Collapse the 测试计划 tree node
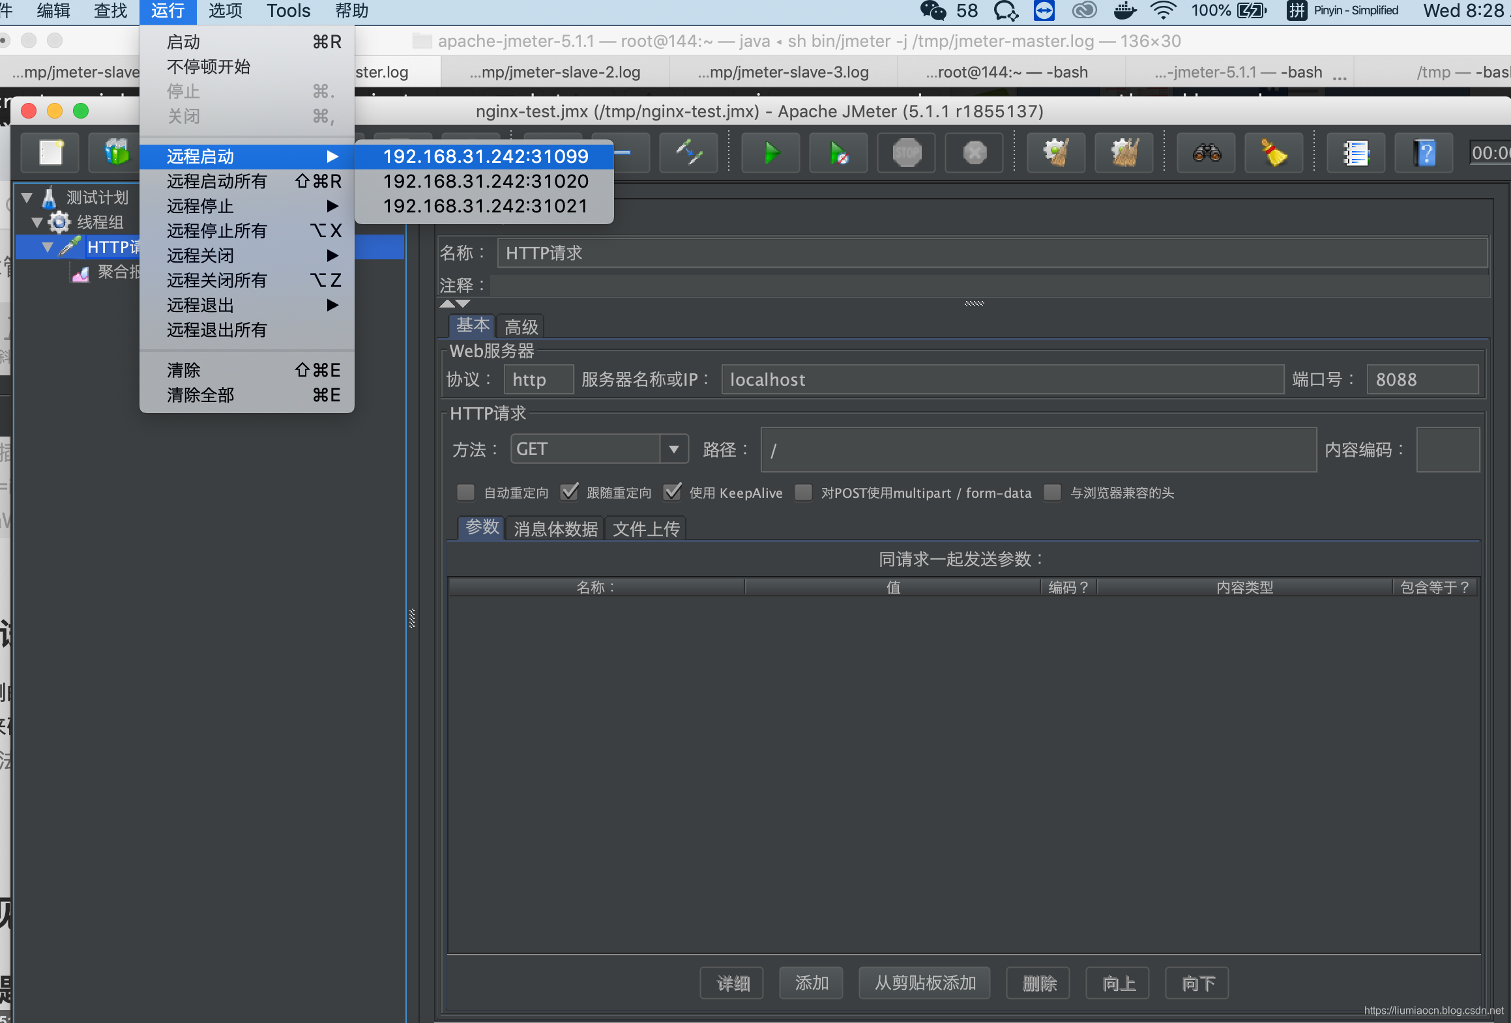1511x1023 pixels. 27,197
